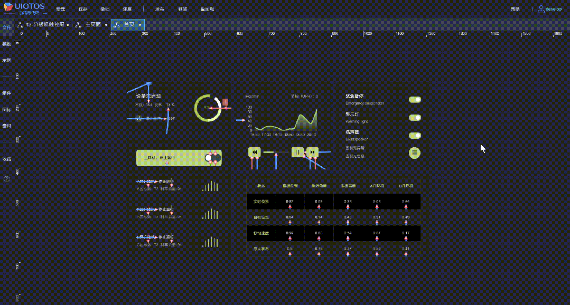Toggle the Warning light switch
570x305 pixels.
coord(415,118)
